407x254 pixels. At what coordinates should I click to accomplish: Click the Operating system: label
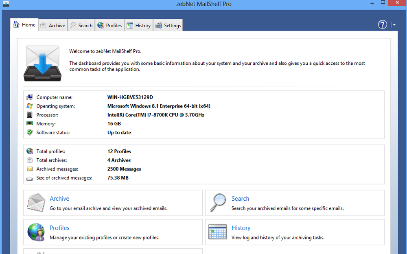pyautogui.click(x=55, y=106)
